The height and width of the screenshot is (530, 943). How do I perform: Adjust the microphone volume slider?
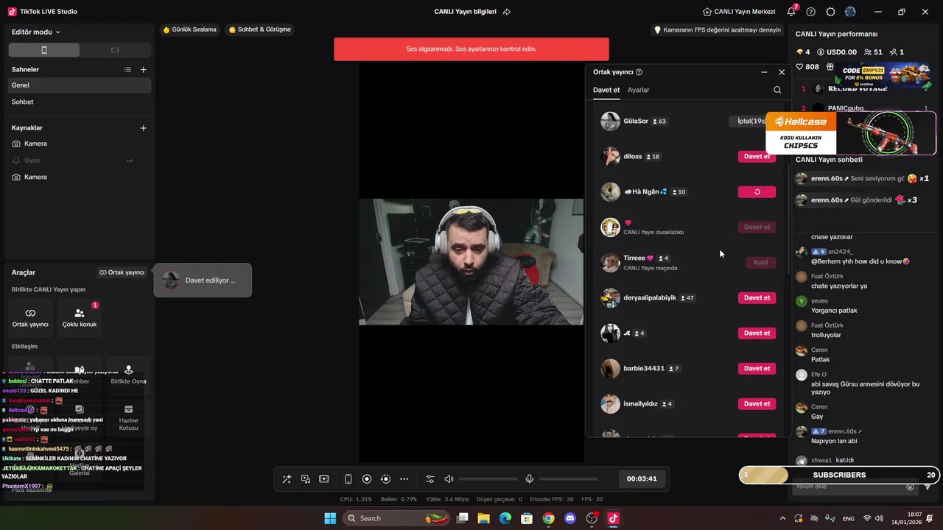pos(569,479)
